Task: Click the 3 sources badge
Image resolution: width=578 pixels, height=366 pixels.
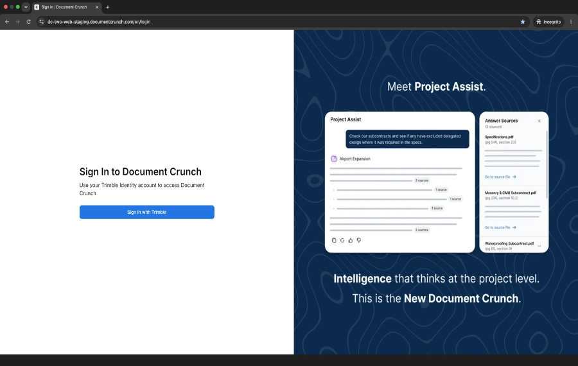Action: point(422,180)
